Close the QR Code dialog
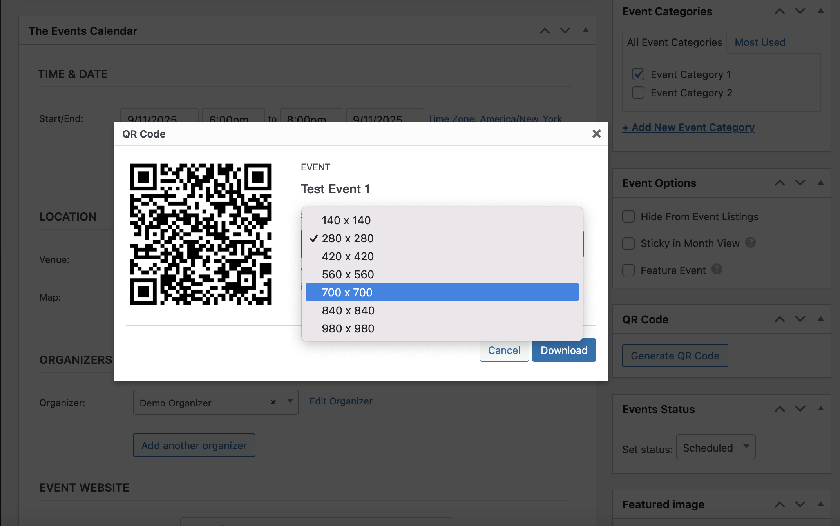This screenshot has width=840, height=526. point(596,134)
